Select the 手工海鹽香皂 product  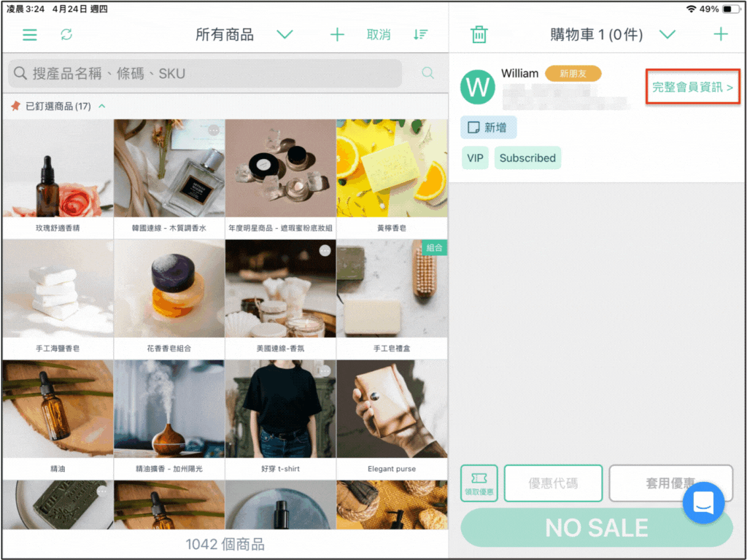[x=58, y=299]
